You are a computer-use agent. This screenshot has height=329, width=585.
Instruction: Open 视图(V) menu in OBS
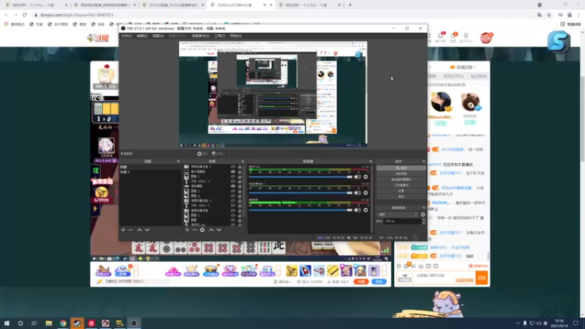pyautogui.click(x=158, y=36)
